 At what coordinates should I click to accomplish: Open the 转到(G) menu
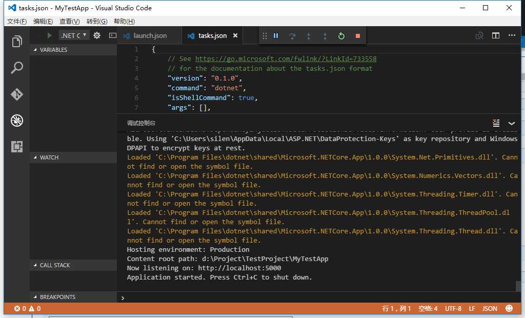97,22
